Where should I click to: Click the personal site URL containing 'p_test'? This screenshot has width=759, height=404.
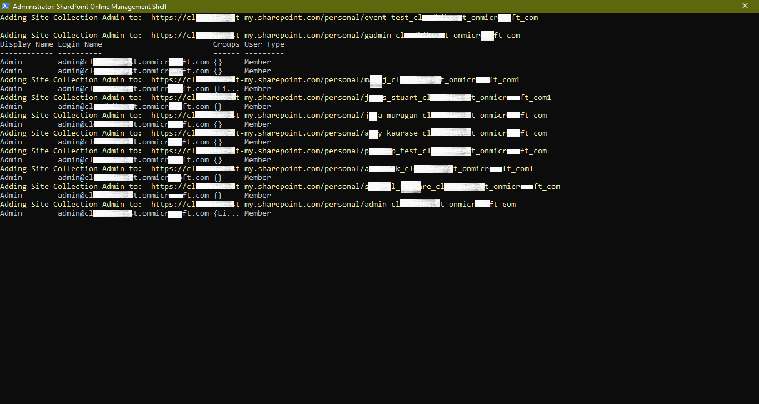point(349,151)
